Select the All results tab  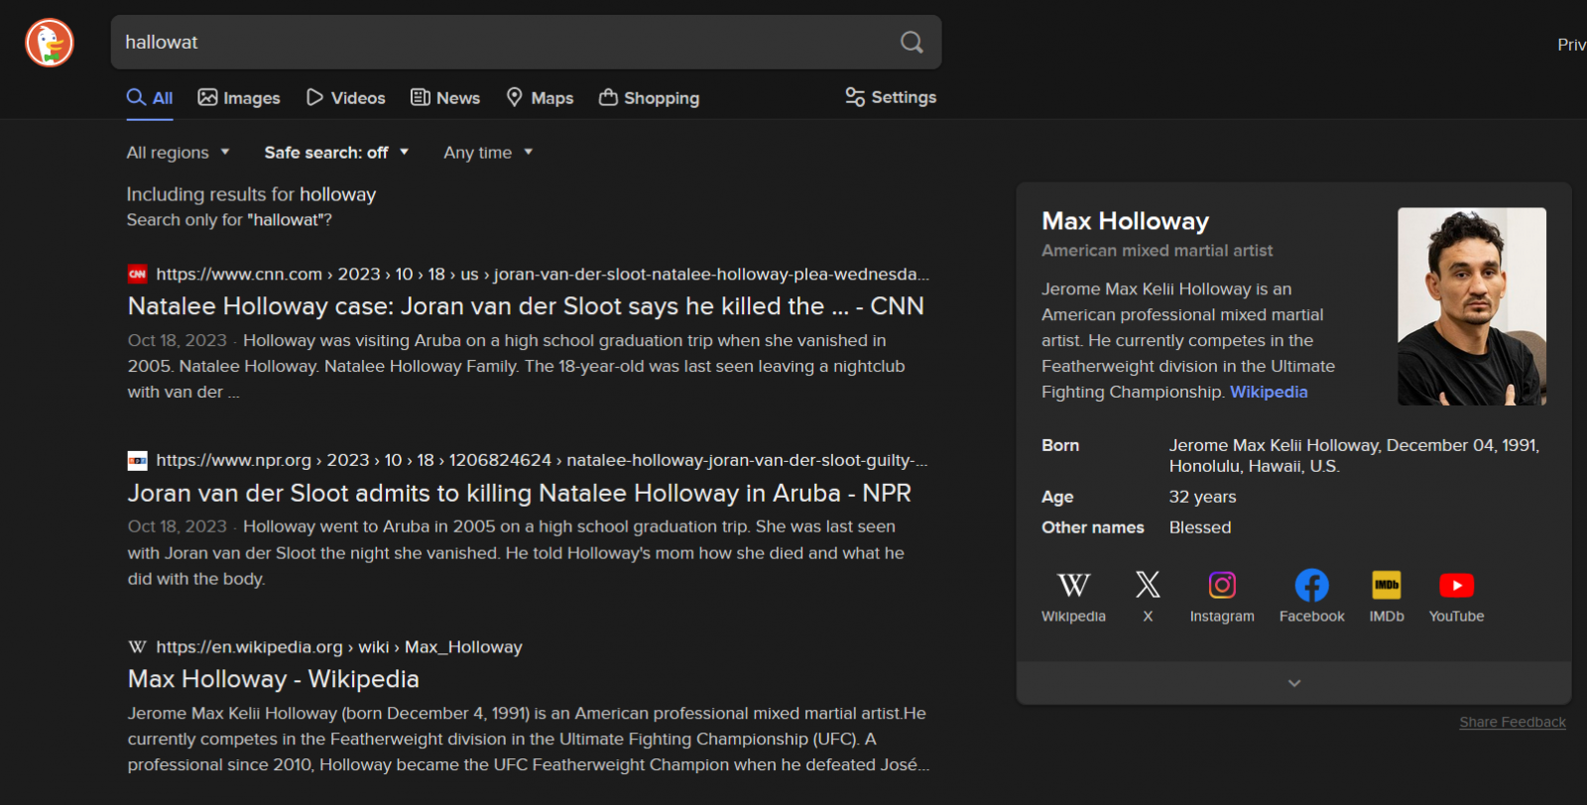(x=150, y=97)
